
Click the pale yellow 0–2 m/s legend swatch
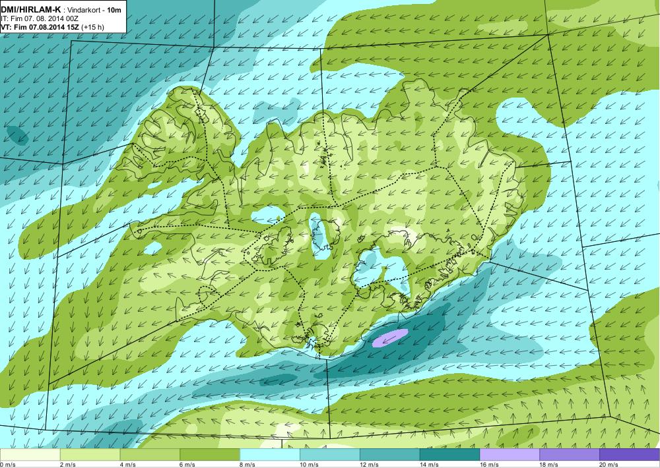[30, 455]
